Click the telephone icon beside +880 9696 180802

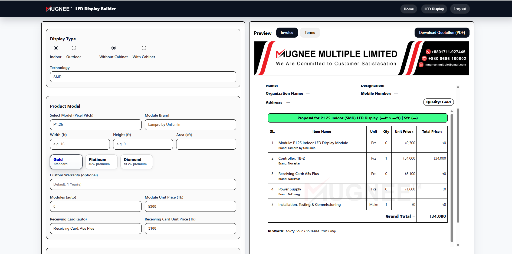tap(424, 58)
